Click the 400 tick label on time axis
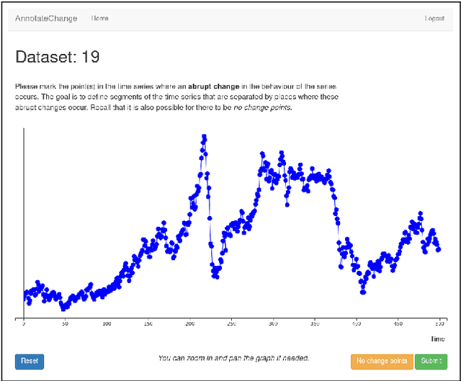Viewport: 461px width, 381px height. pyautogui.click(x=357, y=325)
